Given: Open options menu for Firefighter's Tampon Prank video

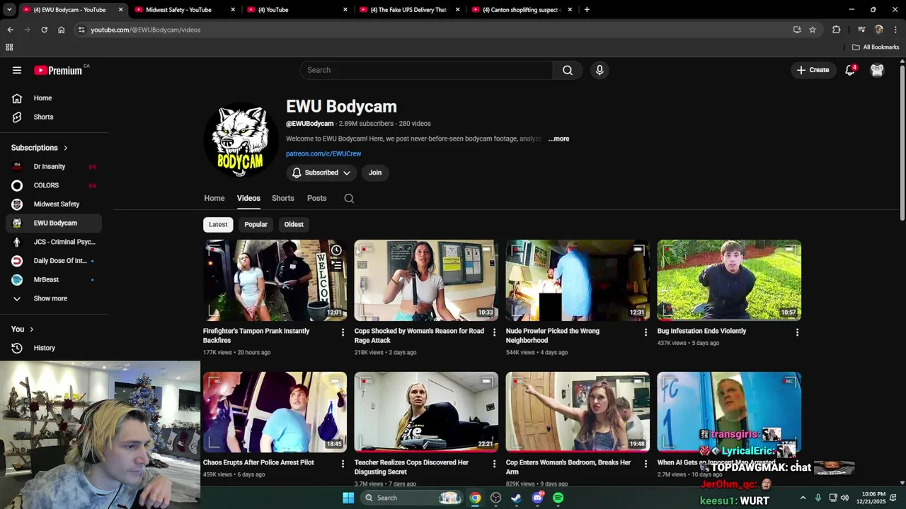Looking at the screenshot, I should click(343, 332).
